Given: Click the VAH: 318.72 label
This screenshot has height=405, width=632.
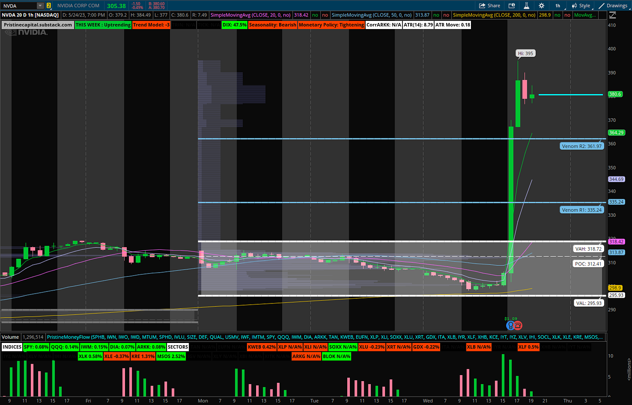Looking at the screenshot, I should coord(588,249).
